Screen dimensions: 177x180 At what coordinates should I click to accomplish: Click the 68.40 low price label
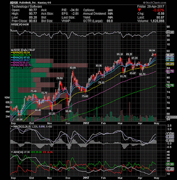tap(38, 110)
